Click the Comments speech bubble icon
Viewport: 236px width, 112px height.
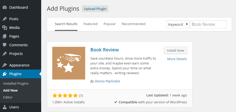[x=5, y=45]
